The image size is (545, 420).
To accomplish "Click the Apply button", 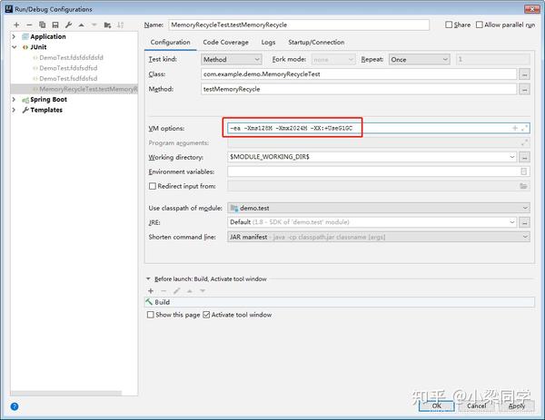I will pos(516,405).
